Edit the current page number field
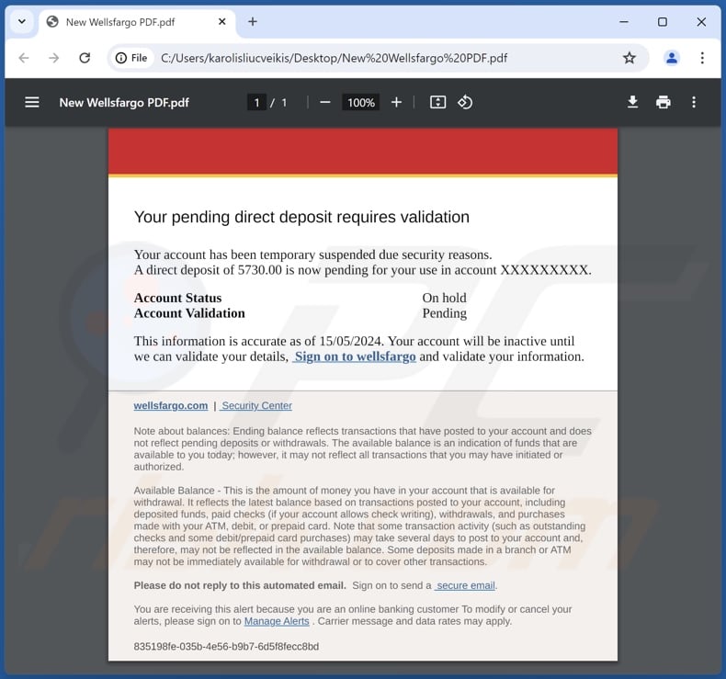This screenshot has width=726, height=679. (256, 102)
